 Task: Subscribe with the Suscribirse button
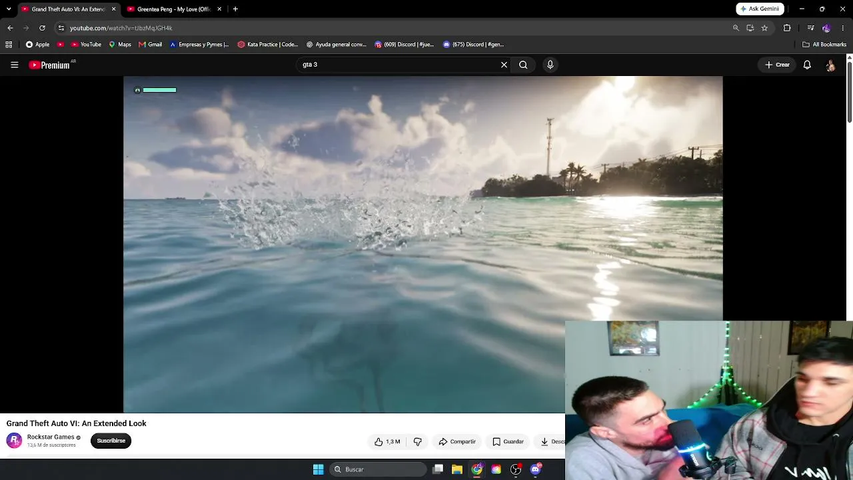click(111, 441)
